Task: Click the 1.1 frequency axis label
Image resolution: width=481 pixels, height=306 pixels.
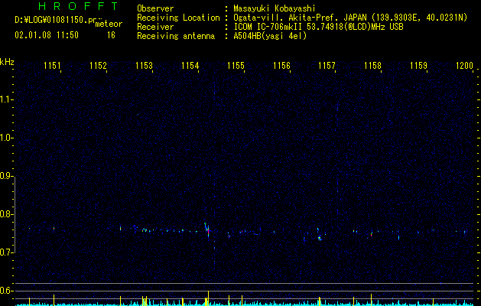Action: pos(5,99)
